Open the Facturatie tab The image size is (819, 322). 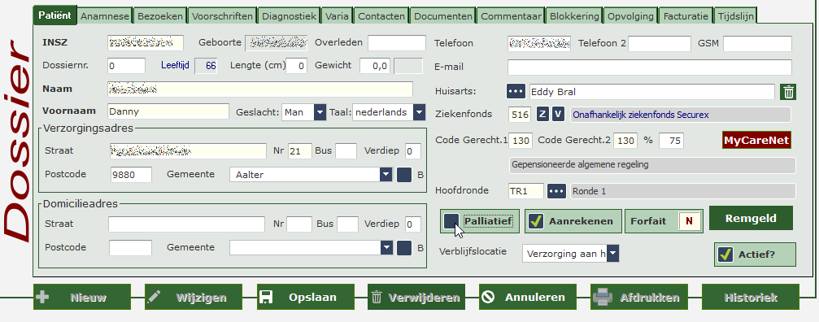(686, 16)
